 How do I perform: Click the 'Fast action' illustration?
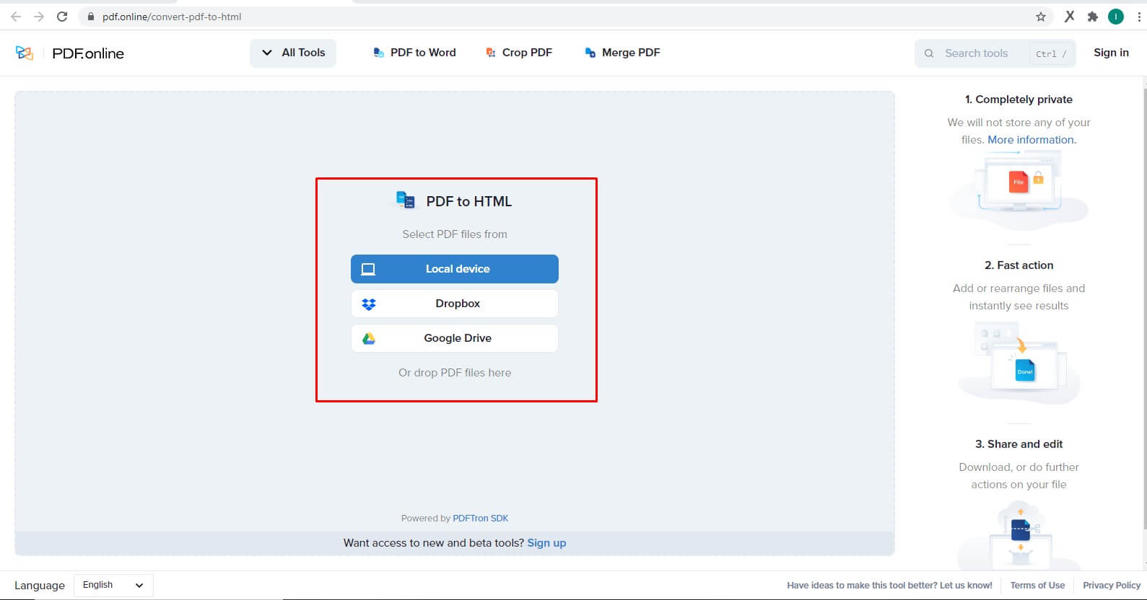tap(1019, 362)
